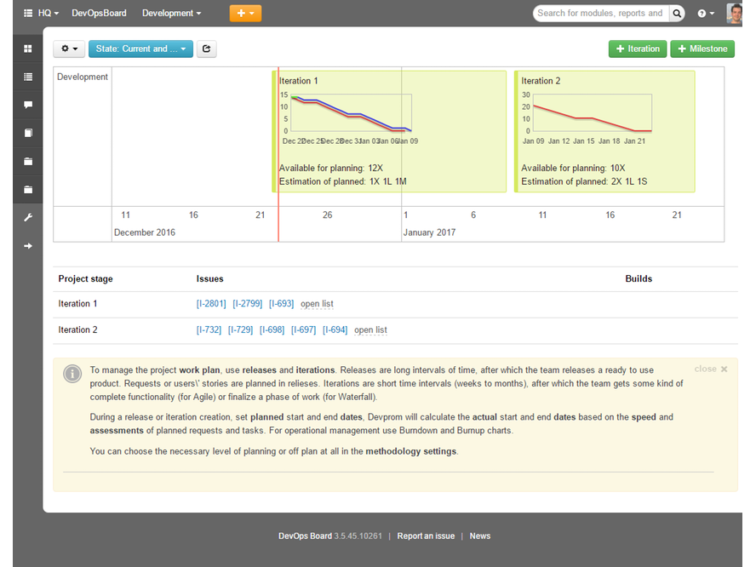Click the user avatar photo
This screenshot has width=756, height=567.
coord(734,14)
